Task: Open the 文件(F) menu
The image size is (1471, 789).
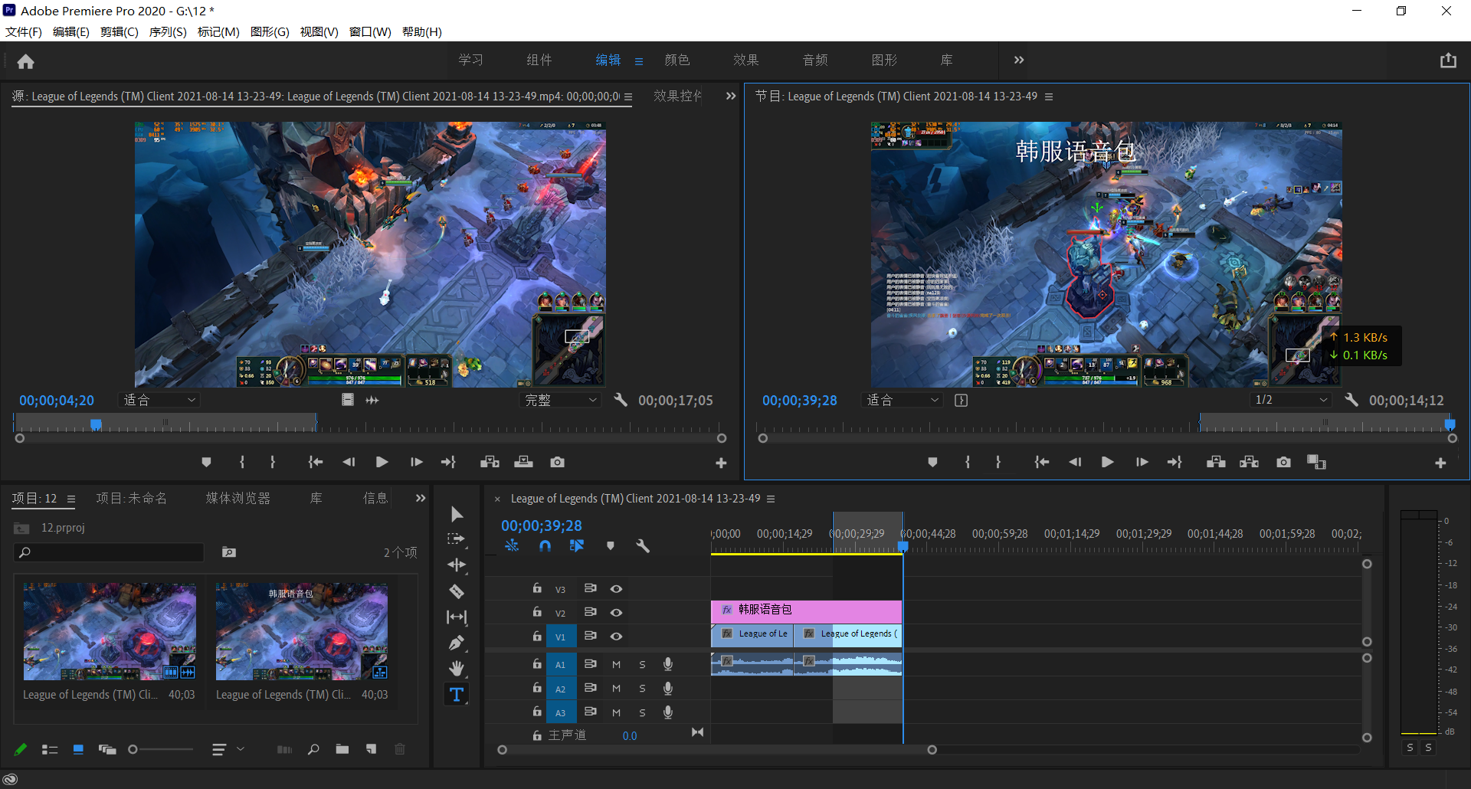Action: tap(24, 31)
